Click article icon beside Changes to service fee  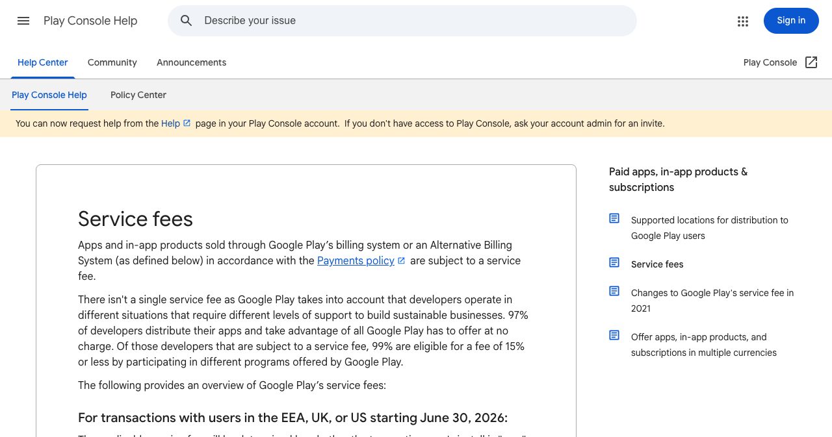coord(614,291)
